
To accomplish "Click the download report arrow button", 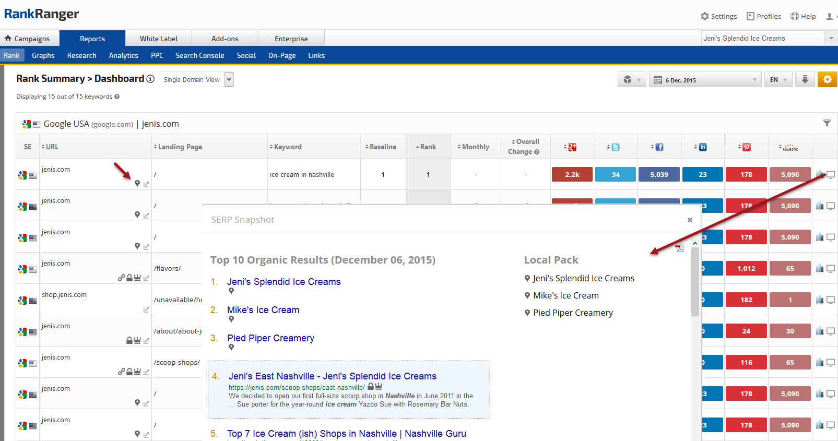I will pos(805,79).
